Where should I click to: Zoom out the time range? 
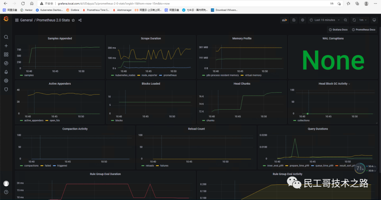pos(345,20)
